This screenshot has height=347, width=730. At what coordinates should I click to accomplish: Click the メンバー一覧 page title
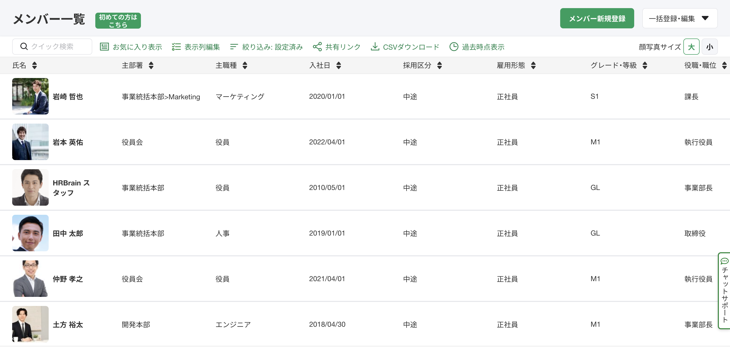pos(49,19)
